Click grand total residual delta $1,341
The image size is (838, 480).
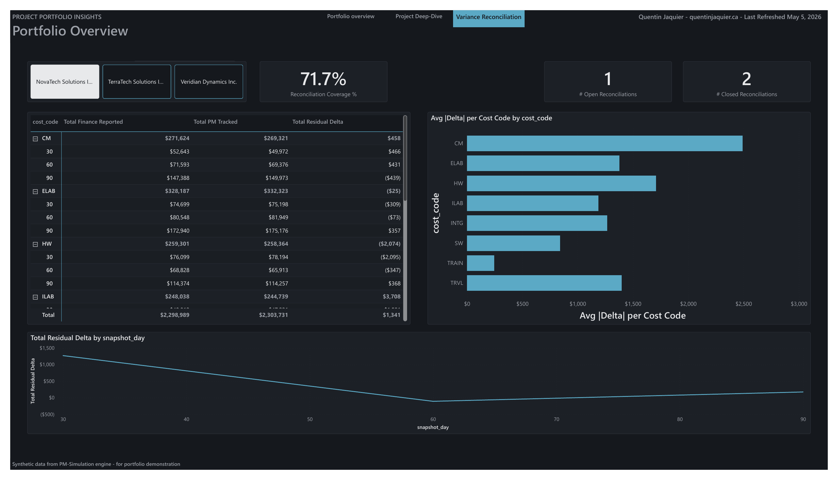pyautogui.click(x=391, y=315)
